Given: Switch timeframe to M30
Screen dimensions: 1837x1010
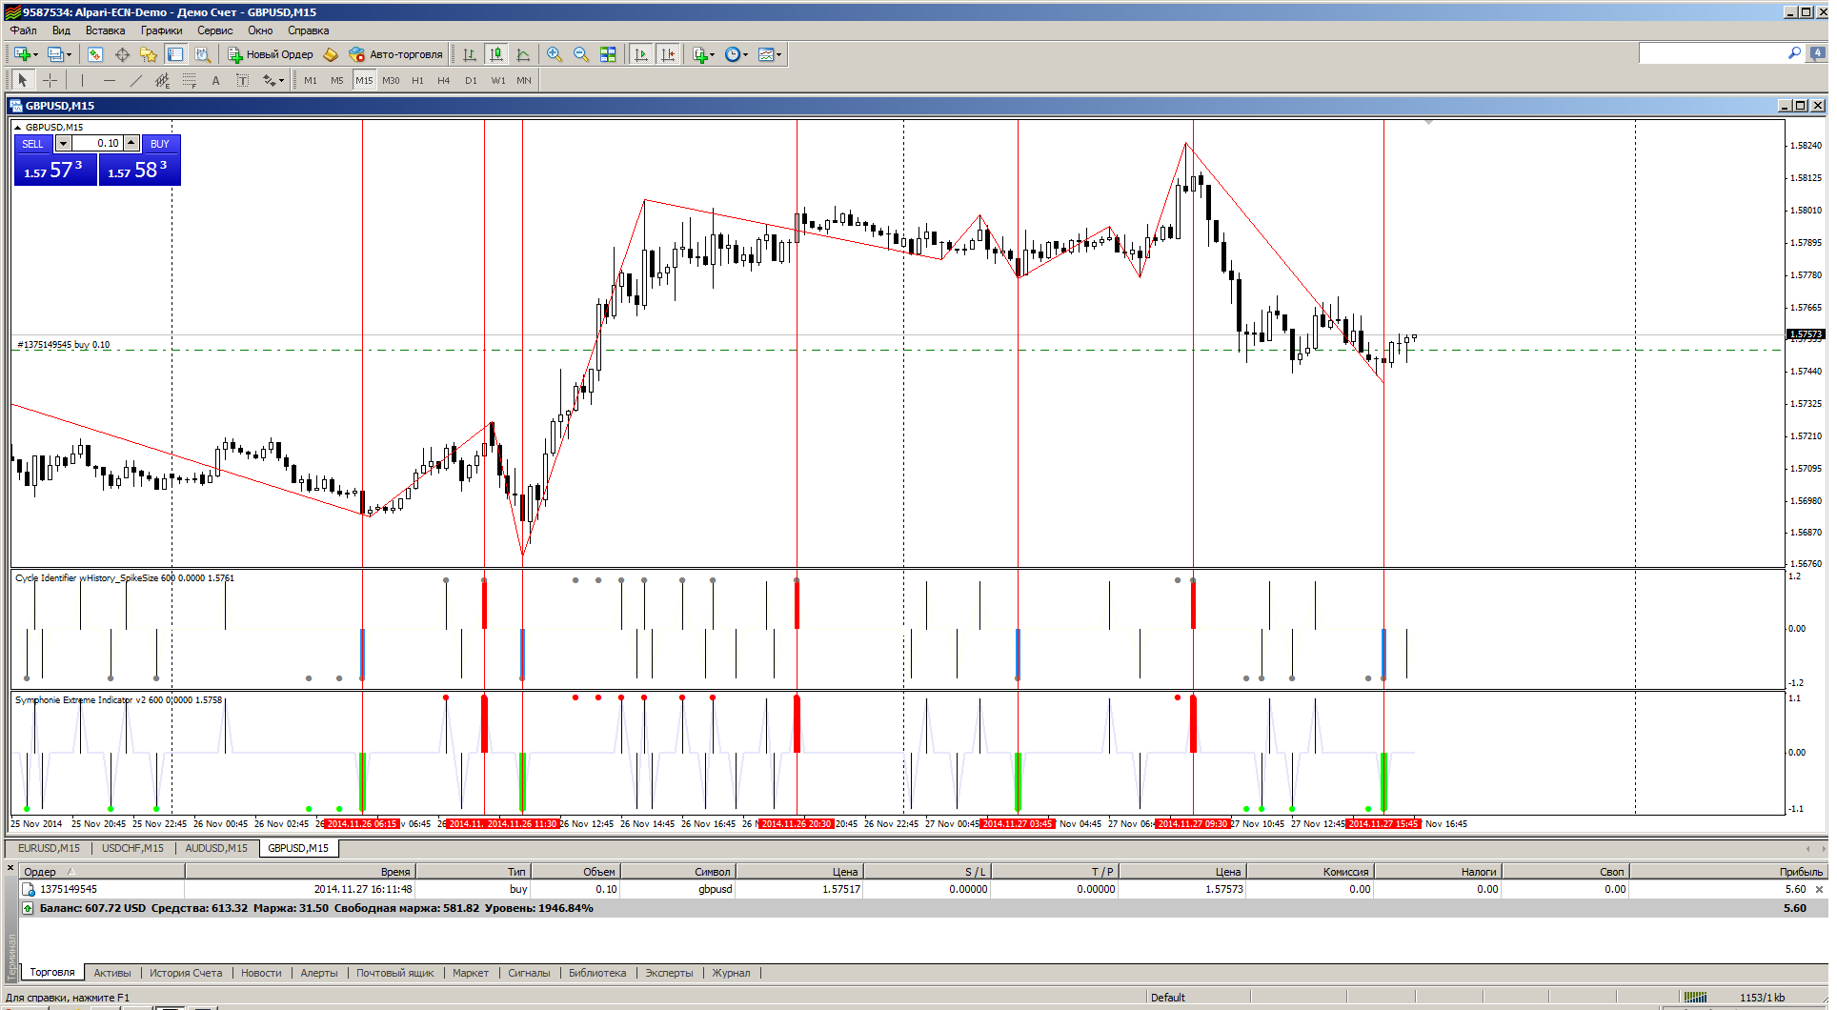Looking at the screenshot, I should click(x=391, y=80).
